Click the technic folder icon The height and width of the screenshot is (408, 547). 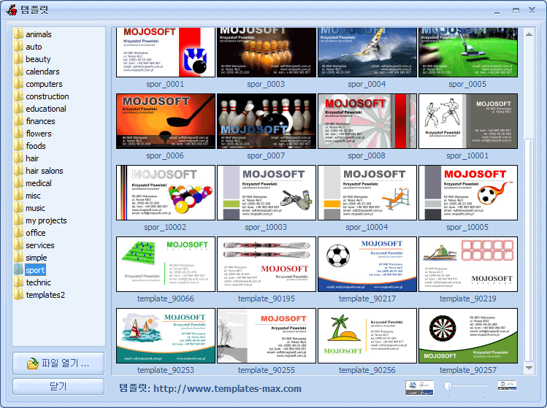pyautogui.click(x=18, y=282)
